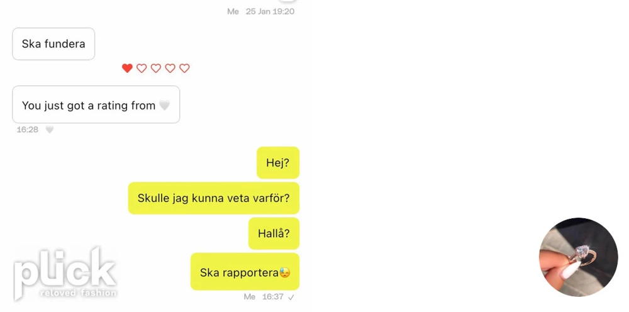Select the third rating heart
Viewport: 629px width, 312px height.
click(x=155, y=68)
